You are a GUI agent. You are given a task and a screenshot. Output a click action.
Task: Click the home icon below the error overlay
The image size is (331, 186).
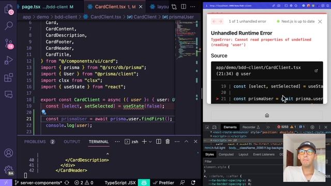267,115
